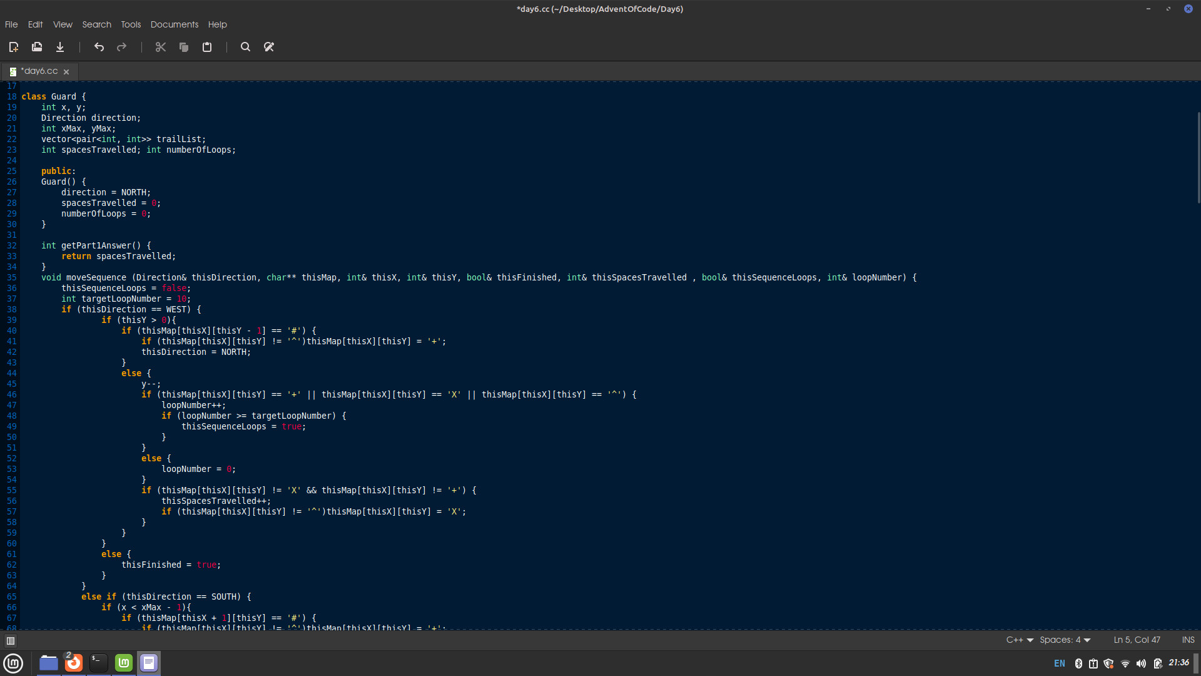The image size is (1201, 676).
Task: Click 'thisSequenceLoops = true;' line
Action: pyautogui.click(x=244, y=426)
